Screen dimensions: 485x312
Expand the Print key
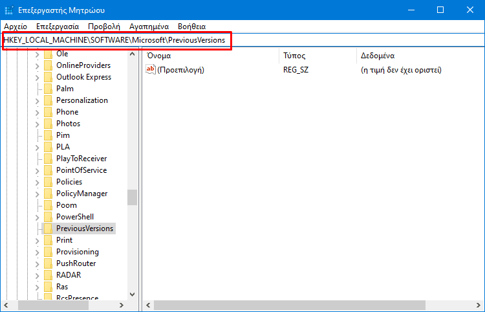click(x=37, y=241)
